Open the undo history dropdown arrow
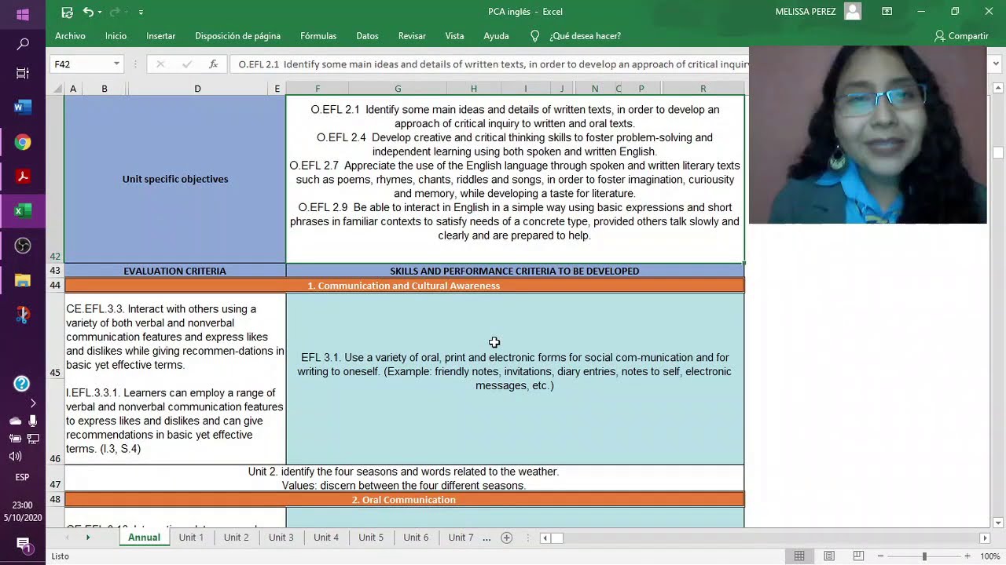1006x565 pixels. tap(100, 12)
